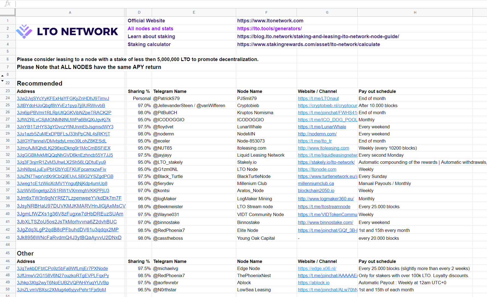Viewport: 487px width, 297px height.
Task: Open address 3JnZLvmVBXsc2XMug4e6yjyvPehr1Fjx9oM
Action: tap(61, 290)
